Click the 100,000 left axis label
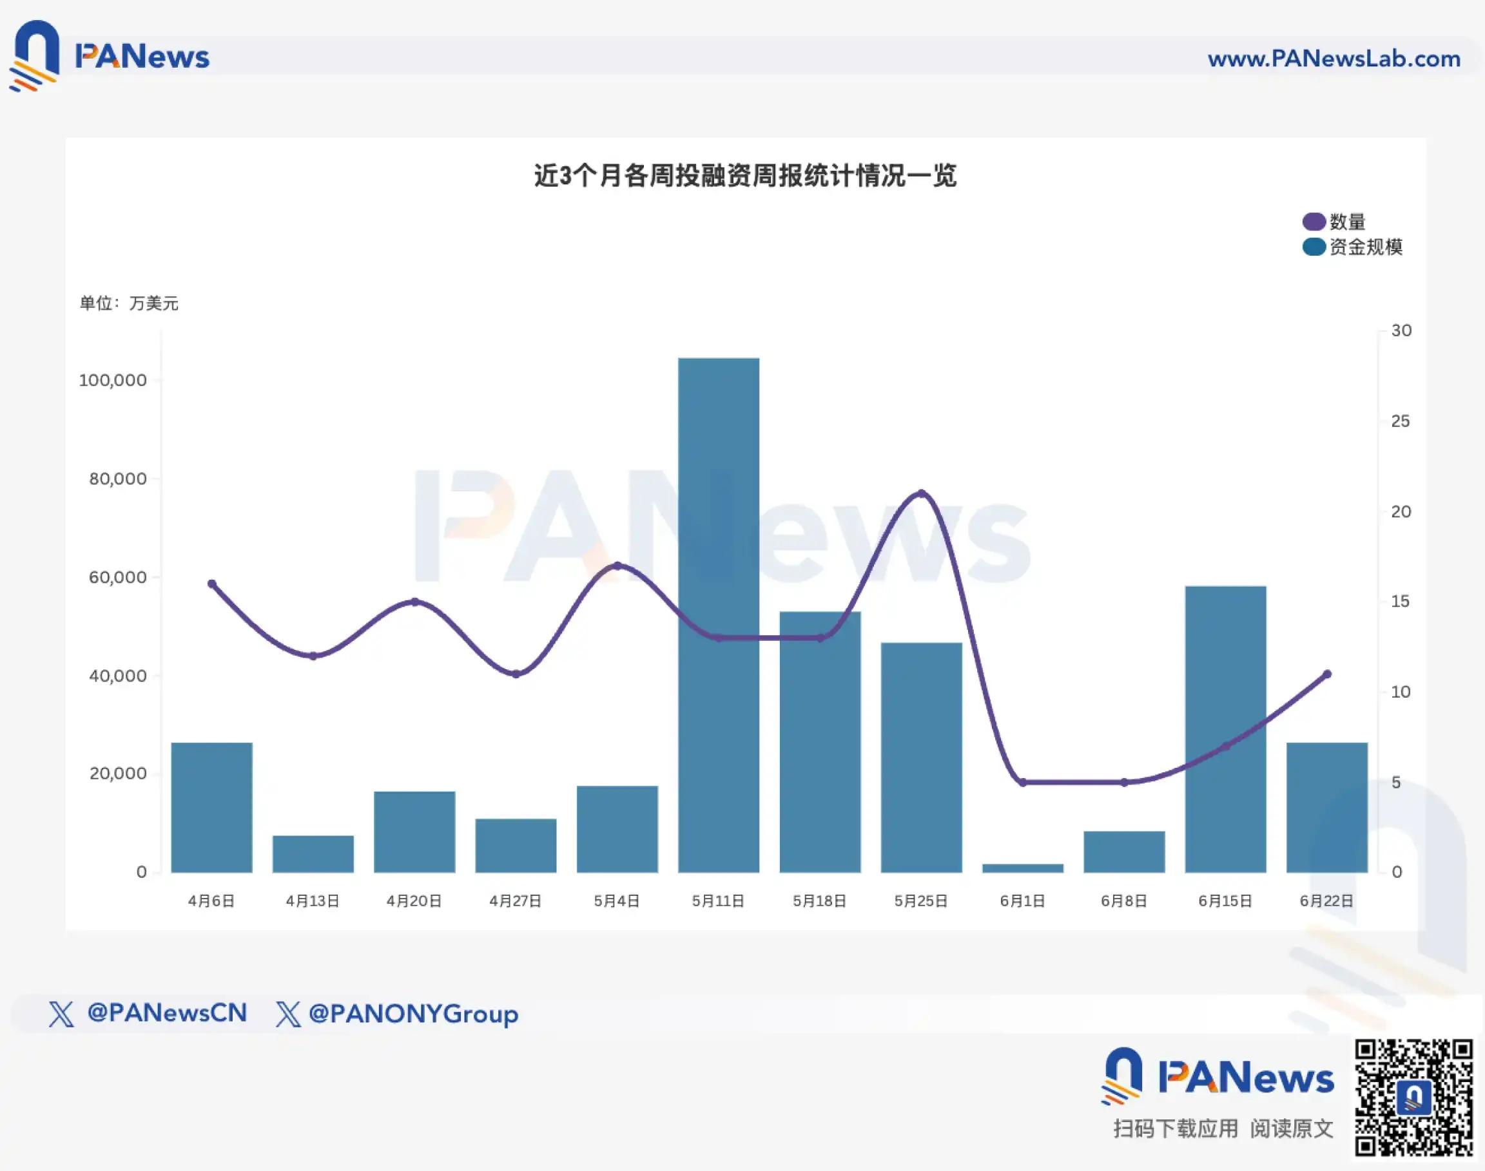Screen dimensions: 1485x1171 click(113, 381)
